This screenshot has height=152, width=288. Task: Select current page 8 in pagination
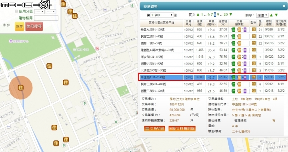(215, 14)
